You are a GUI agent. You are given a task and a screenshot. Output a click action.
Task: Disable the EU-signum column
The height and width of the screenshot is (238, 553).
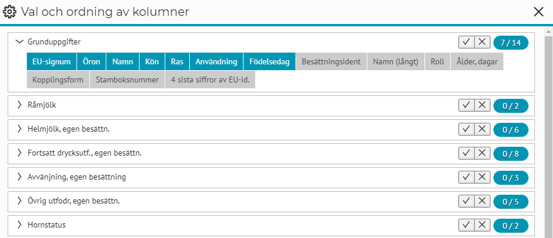pos(51,62)
